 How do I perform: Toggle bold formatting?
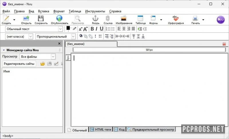pyautogui.click(x=92, y=29)
